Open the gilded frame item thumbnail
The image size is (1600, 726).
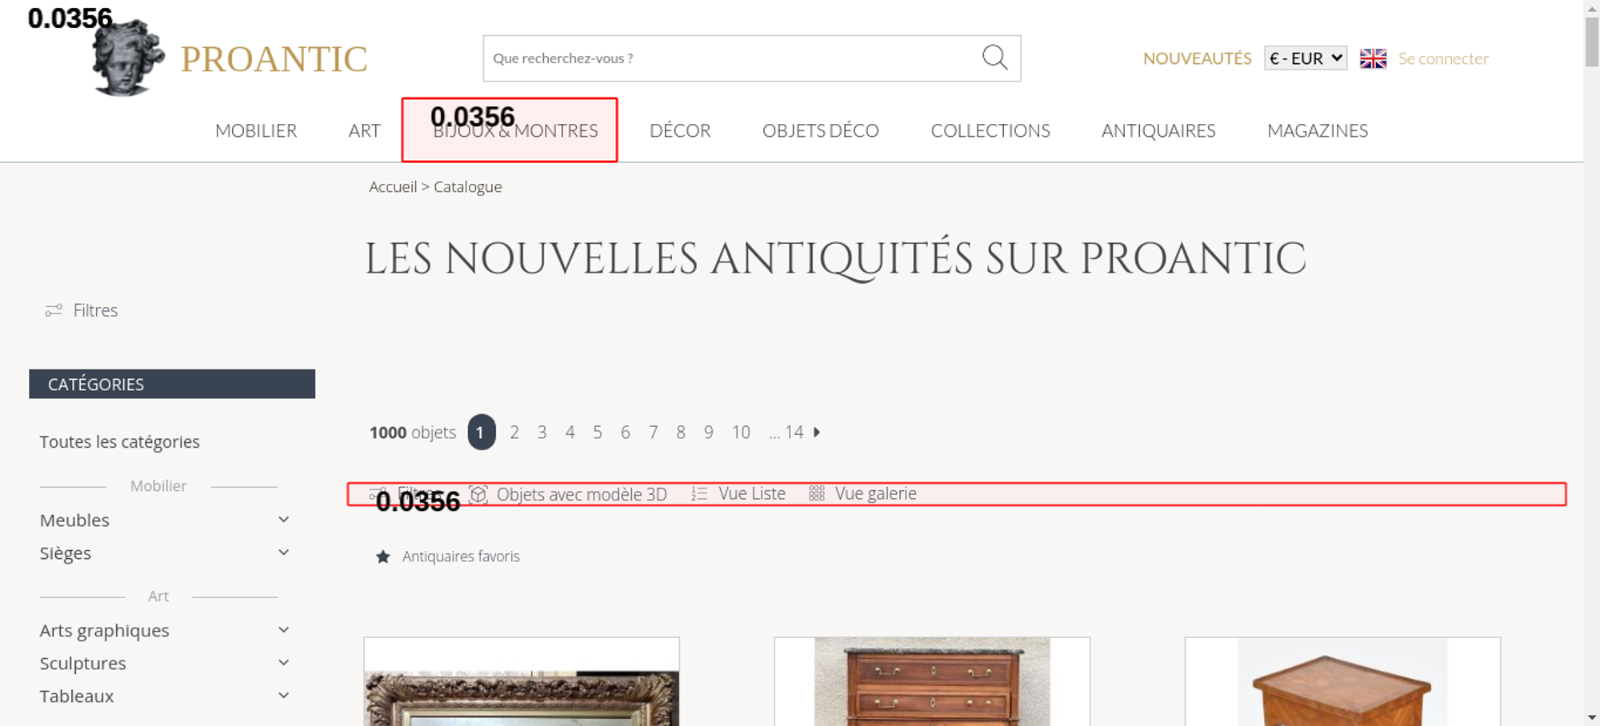click(522, 681)
